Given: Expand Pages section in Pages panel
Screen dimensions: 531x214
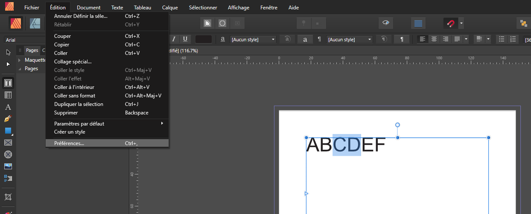Looking at the screenshot, I should click(x=19, y=68).
